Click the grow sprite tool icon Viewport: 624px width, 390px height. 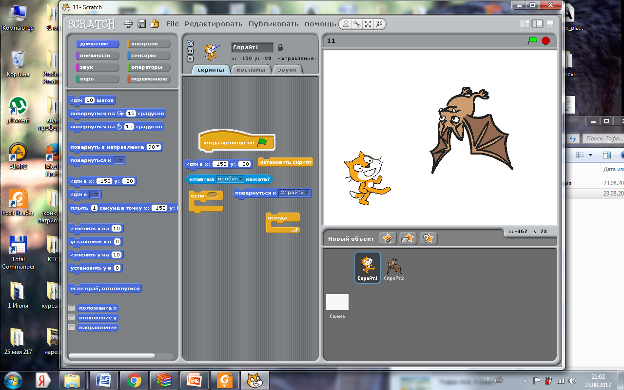368,24
